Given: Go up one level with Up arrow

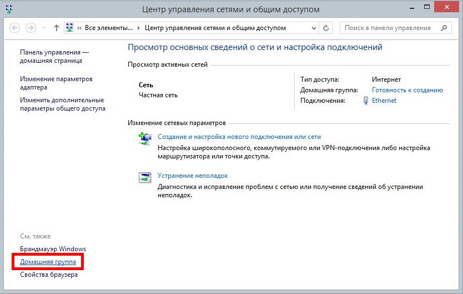Looking at the screenshot, I should click(x=57, y=28).
